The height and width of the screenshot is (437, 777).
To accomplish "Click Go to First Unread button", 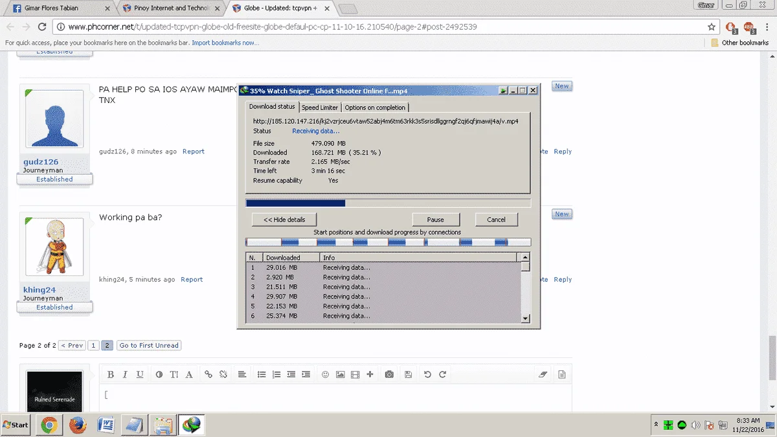I will coord(149,346).
